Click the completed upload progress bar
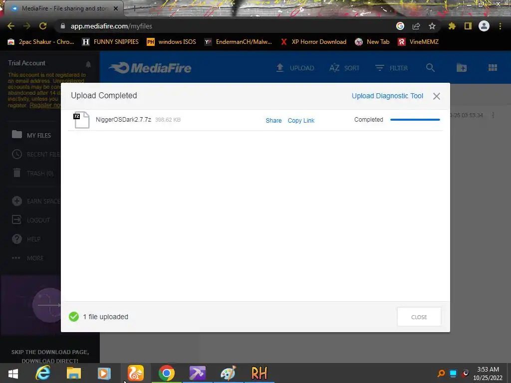 point(415,120)
